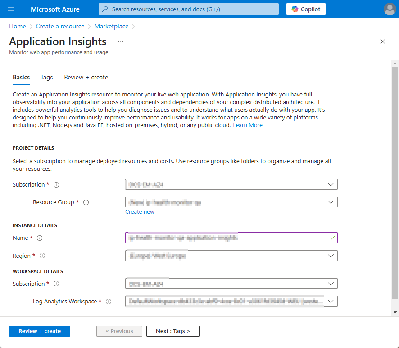This screenshot has width=399, height=348.
Task: Open Copilot from the top bar
Action: pyautogui.click(x=306, y=9)
